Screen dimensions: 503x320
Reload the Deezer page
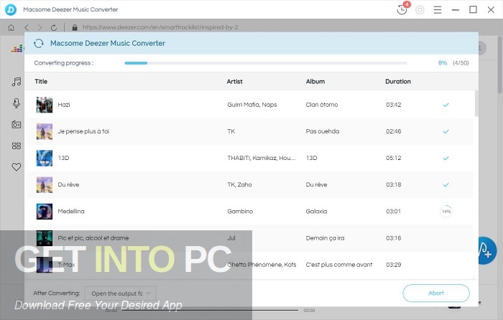(54, 27)
